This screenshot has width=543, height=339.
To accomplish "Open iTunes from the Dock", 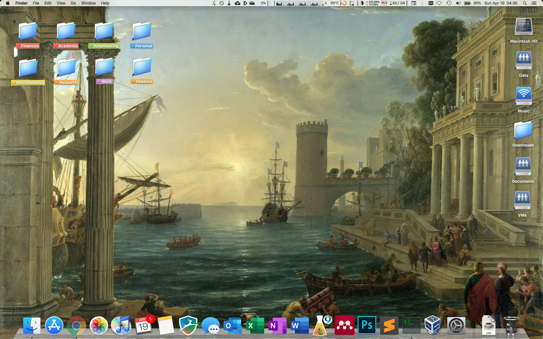I will point(121,325).
